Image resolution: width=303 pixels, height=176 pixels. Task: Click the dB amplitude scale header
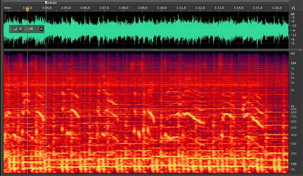click(x=293, y=14)
